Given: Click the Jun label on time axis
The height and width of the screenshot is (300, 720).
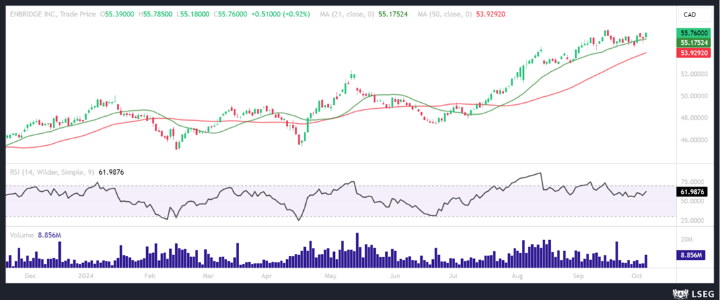Looking at the screenshot, I should point(394,276).
